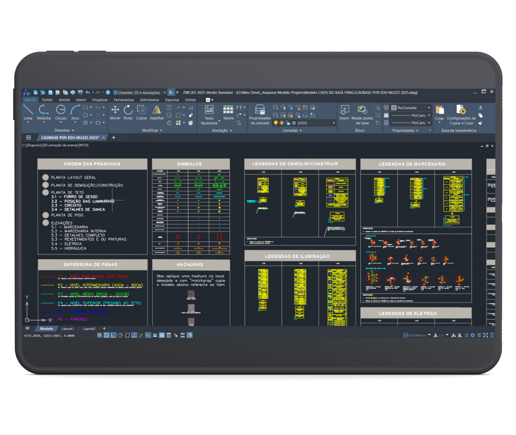516x435 pixels.
Task: Switch to the Layout2 tab
Action: (x=89, y=329)
